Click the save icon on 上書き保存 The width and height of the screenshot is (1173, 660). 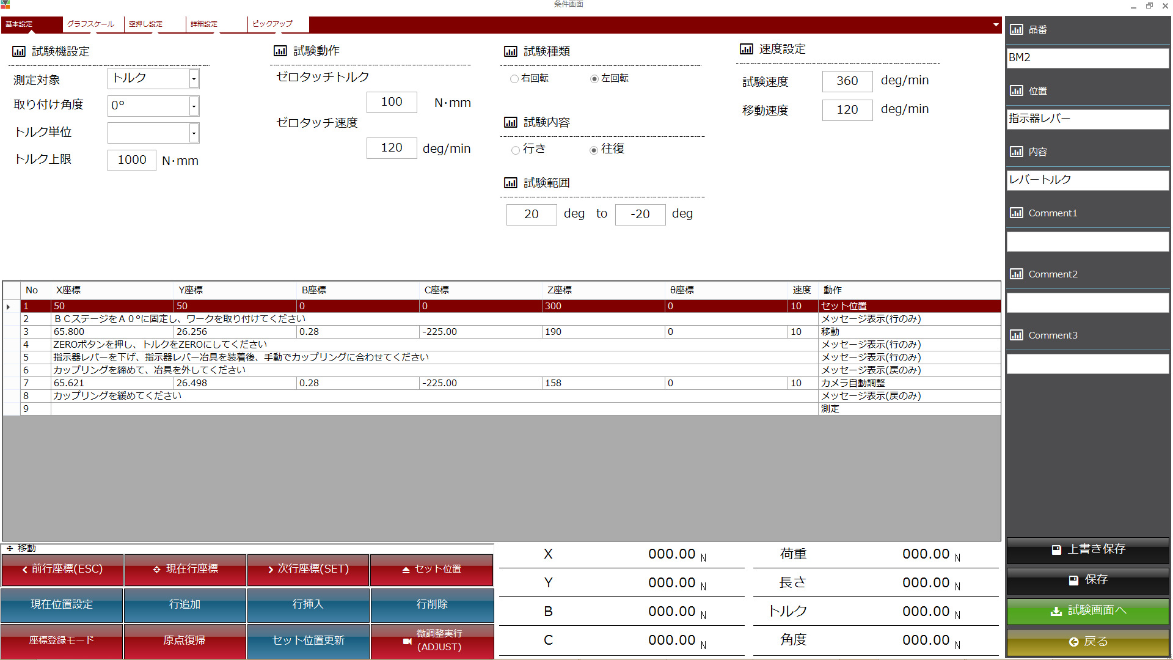click(x=1056, y=549)
